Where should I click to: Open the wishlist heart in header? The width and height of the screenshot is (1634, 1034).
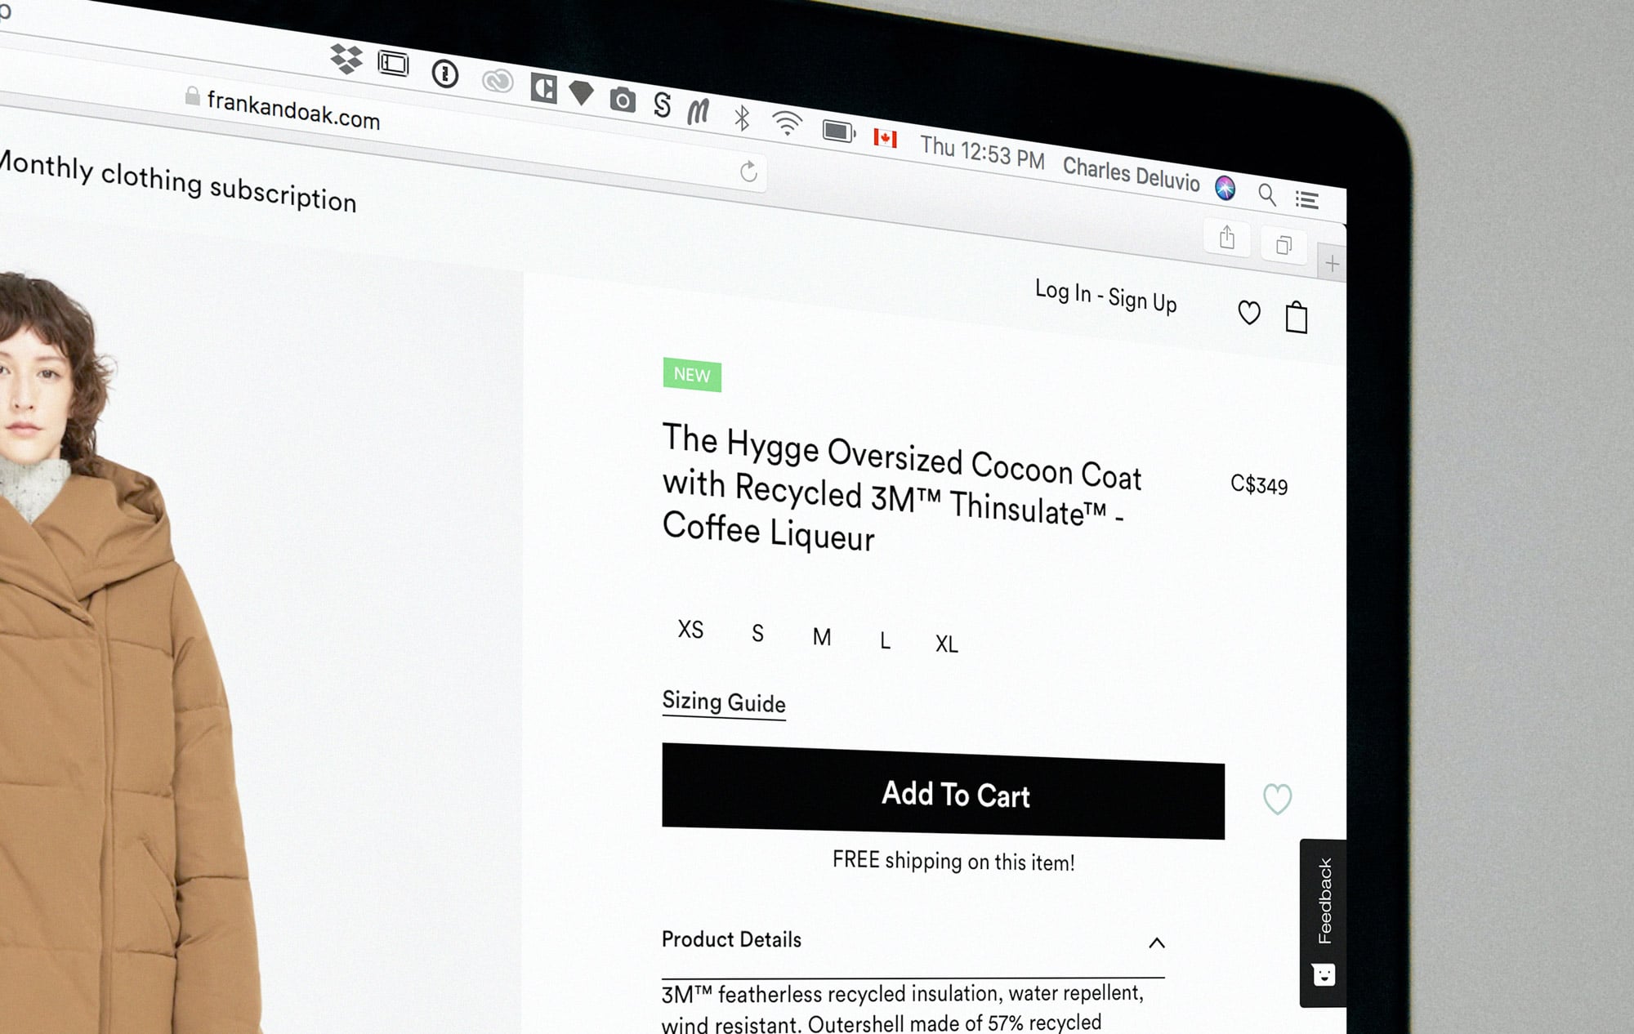[x=1249, y=312]
